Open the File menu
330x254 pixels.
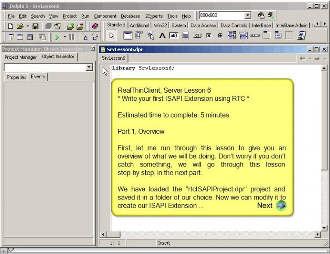coord(11,16)
